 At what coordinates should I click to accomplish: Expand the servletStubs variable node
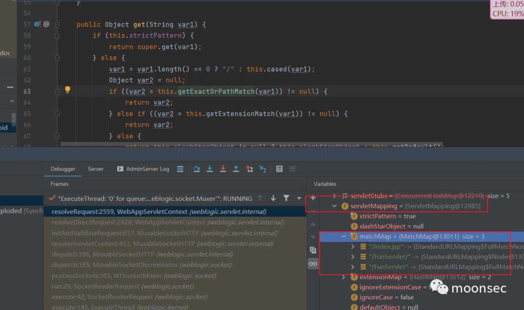[x=334, y=196]
